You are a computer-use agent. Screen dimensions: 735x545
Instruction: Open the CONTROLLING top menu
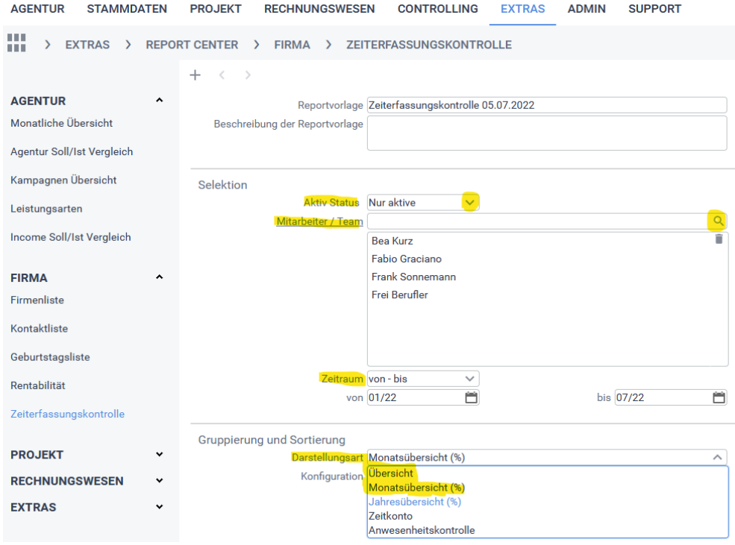437,9
